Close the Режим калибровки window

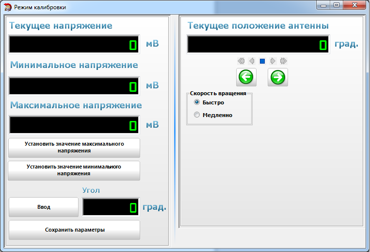tap(354, 5)
